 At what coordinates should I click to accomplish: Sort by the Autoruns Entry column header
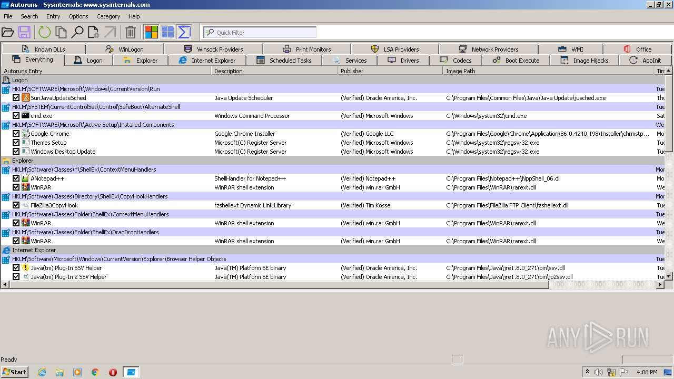(x=106, y=71)
